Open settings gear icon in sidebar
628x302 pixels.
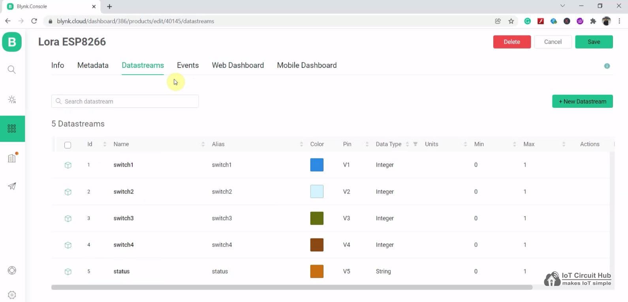point(12,295)
